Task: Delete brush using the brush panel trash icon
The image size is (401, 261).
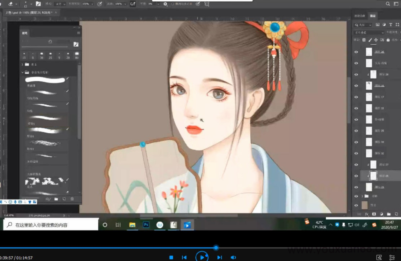Action: pyautogui.click(x=72, y=199)
